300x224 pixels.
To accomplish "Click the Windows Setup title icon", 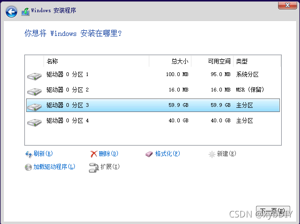I will 25,12.
